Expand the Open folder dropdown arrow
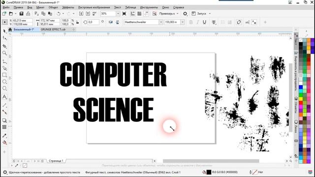This screenshot has height=177, width=315. [x=15, y=14]
